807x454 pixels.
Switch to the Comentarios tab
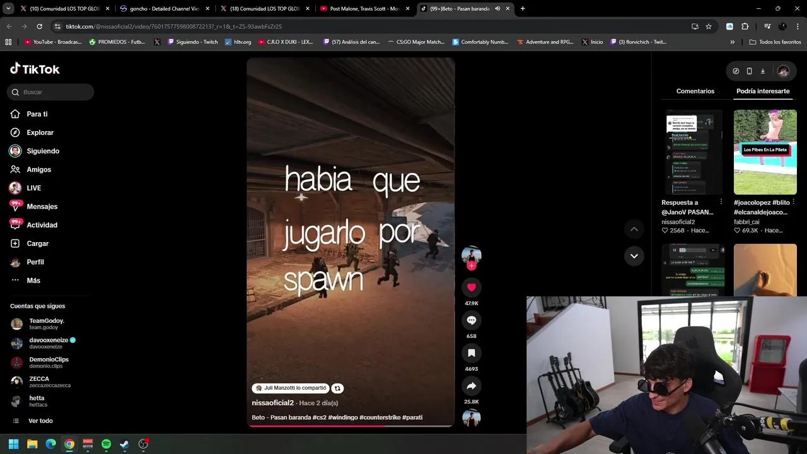(695, 91)
